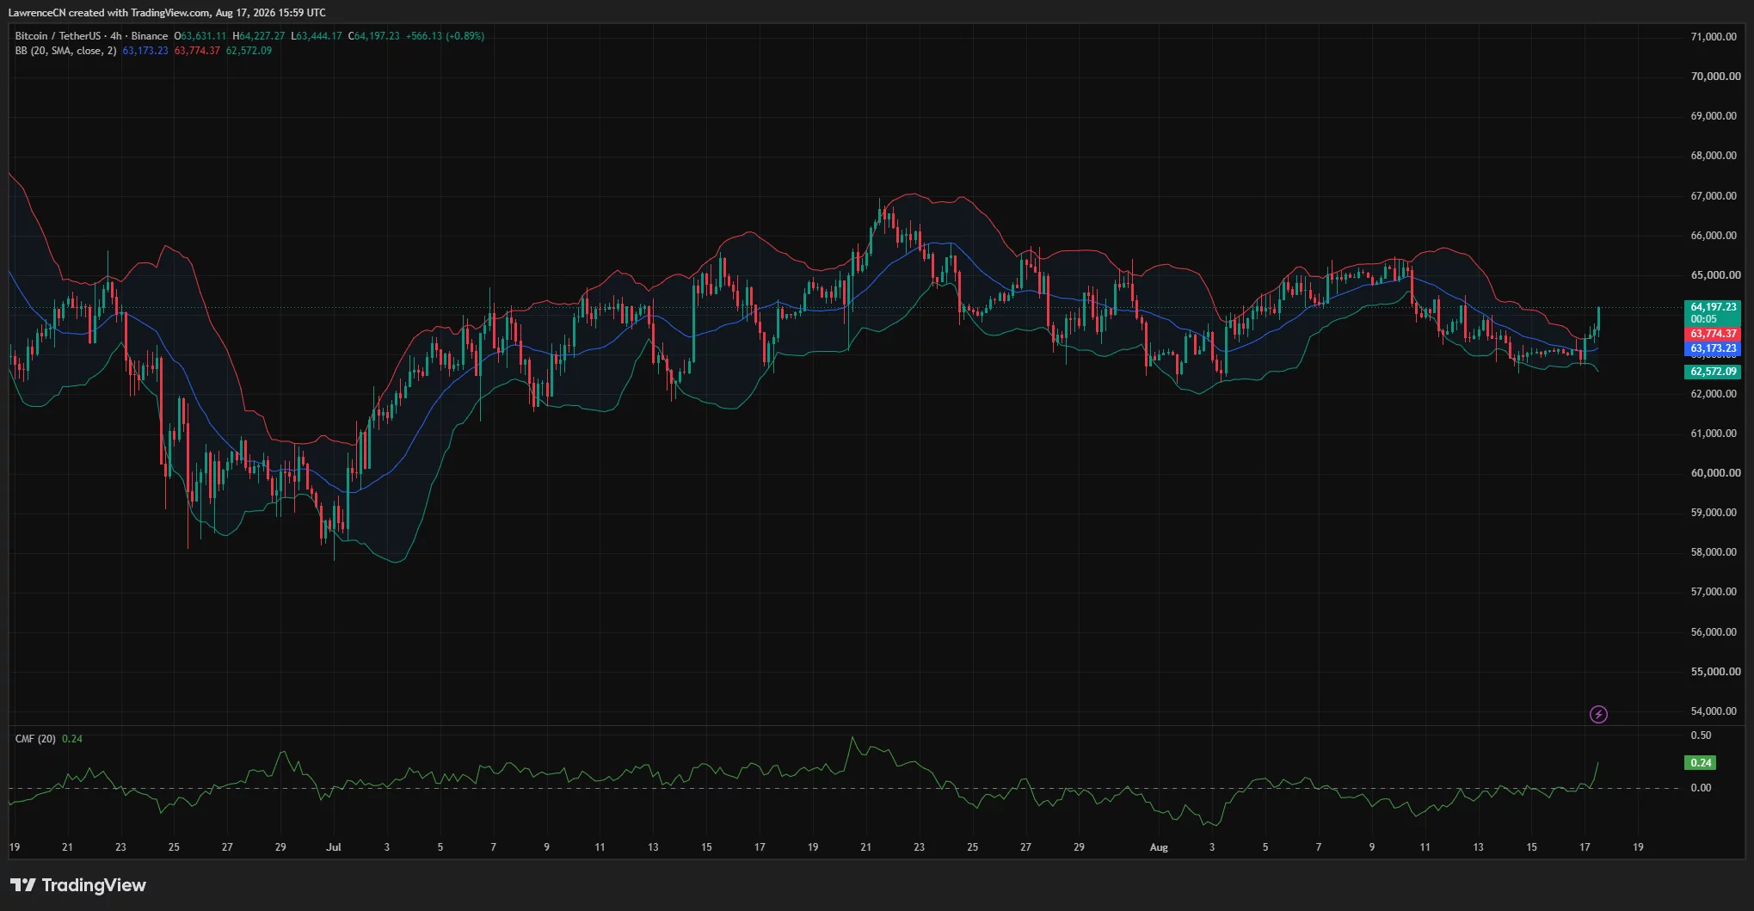Click the 0.00 value on the CMF scale
Screen dimensions: 1754x911
[1701, 788]
